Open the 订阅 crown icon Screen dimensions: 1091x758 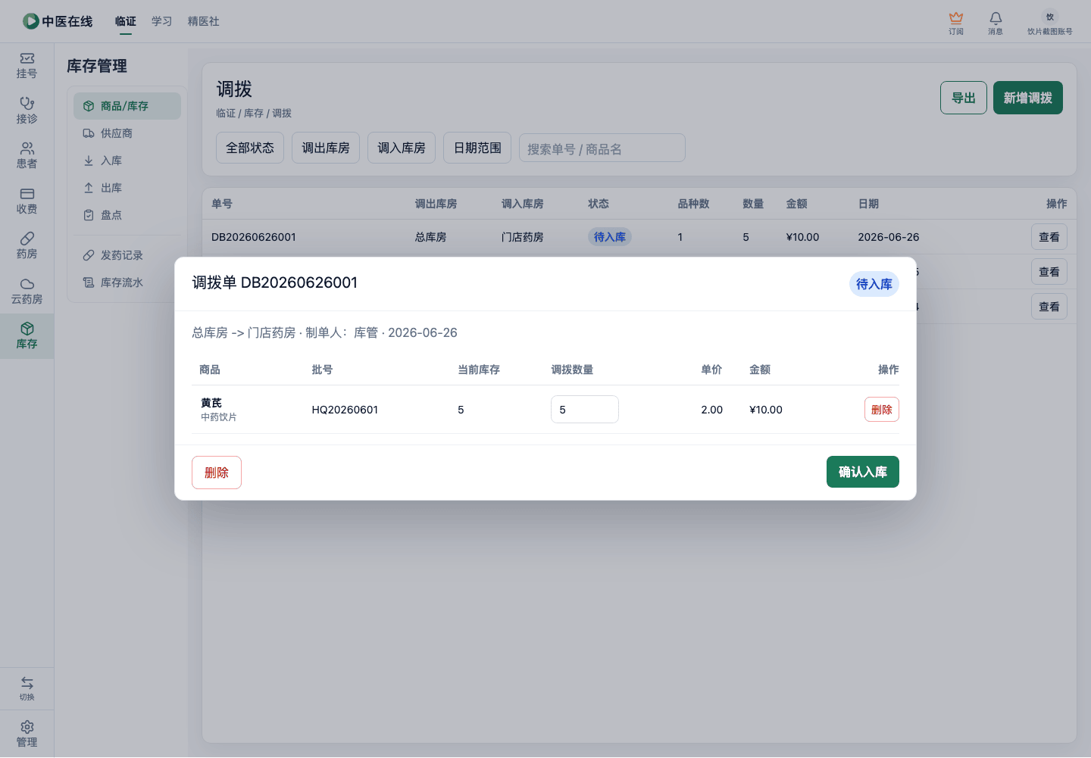coord(956,17)
